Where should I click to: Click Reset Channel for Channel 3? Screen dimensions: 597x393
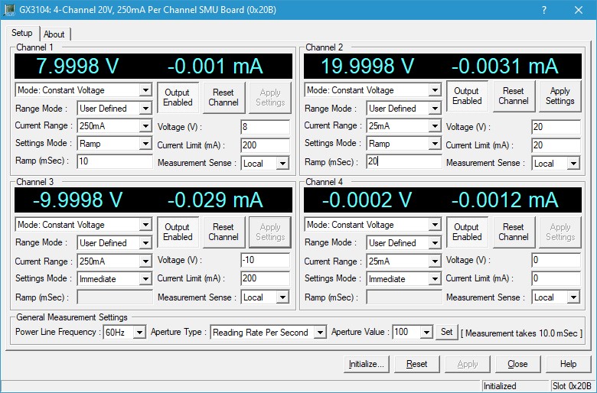click(x=223, y=232)
